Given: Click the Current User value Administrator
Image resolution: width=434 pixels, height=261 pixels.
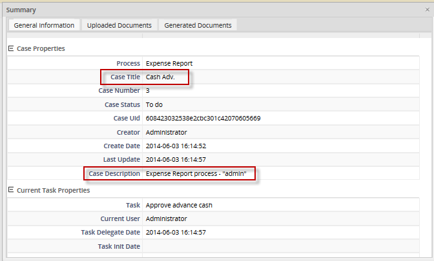Looking at the screenshot, I should click(168, 218).
